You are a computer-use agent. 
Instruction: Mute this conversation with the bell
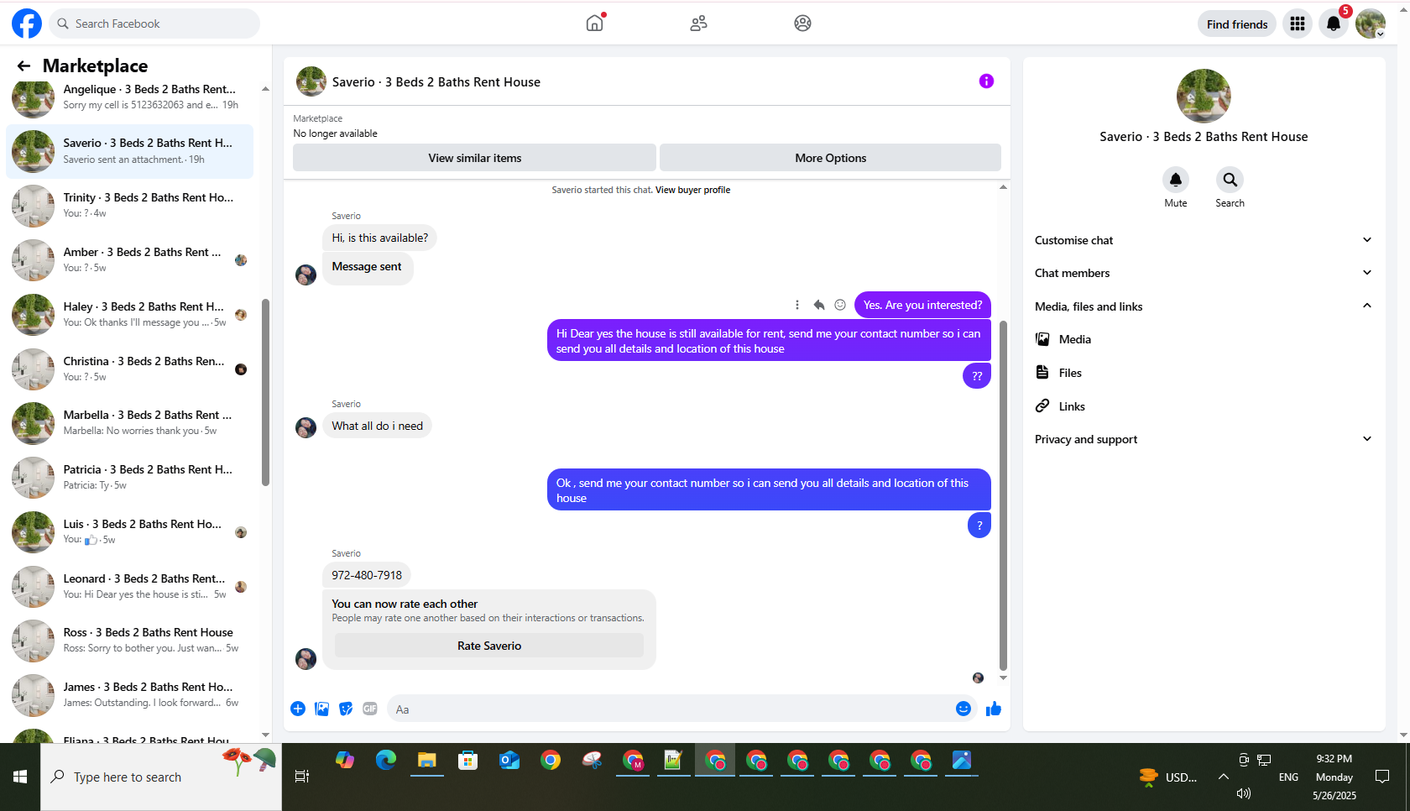tap(1176, 180)
